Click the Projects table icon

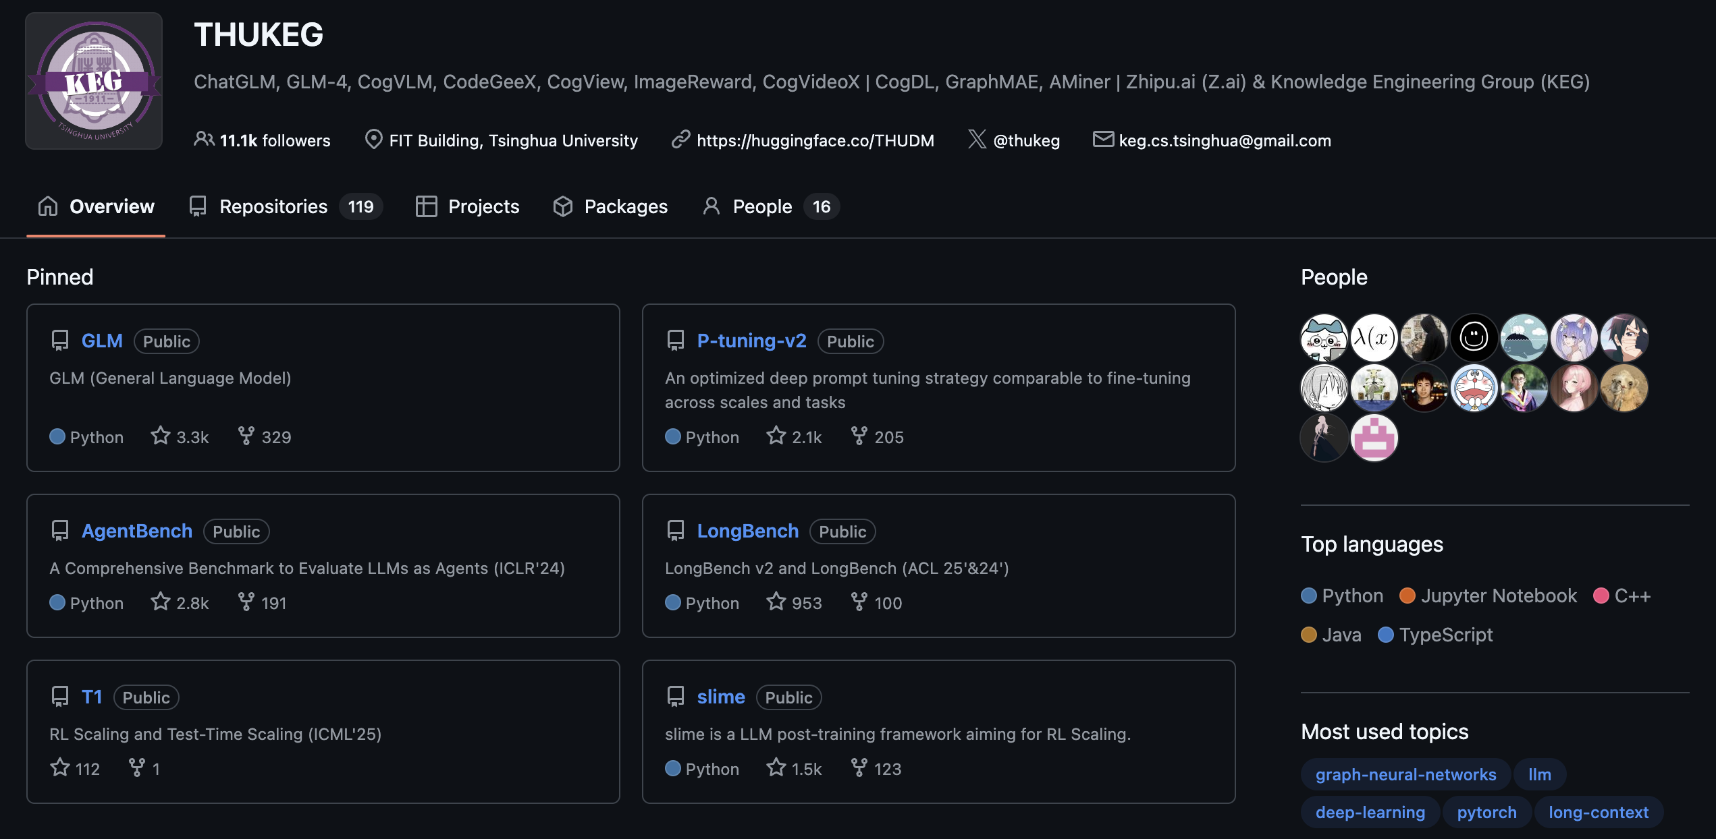427,206
